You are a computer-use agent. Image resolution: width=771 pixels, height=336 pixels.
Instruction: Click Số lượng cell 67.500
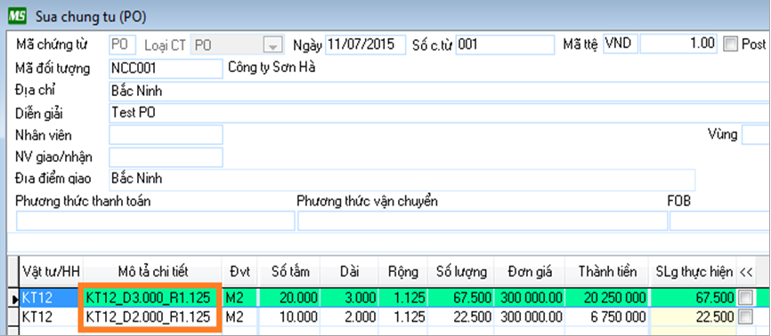461,298
